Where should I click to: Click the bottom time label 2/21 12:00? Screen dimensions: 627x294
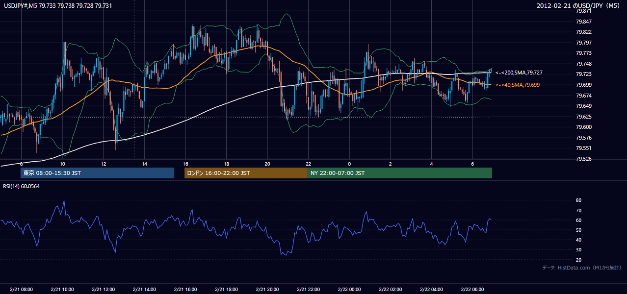click(103, 290)
